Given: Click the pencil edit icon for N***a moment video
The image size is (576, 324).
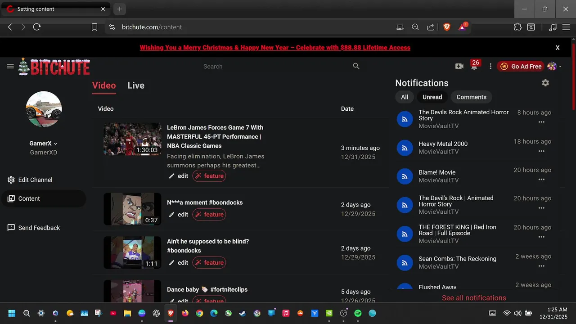Looking at the screenshot, I should point(171,215).
